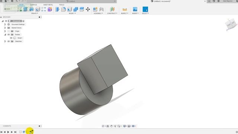This screenshot has height=134, width=238.
Task: Select Body1 in the browser tree
Action: click(x=20, y=38)
